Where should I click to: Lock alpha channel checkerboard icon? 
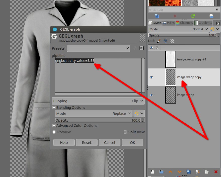tap(172, 41)
